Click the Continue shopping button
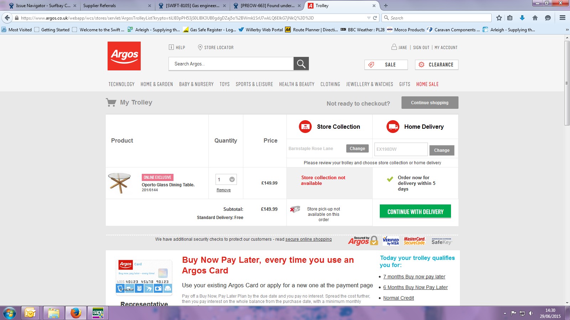Image resolution: width=570 pixels, height=320 pixels. click(x=430, y=103)
